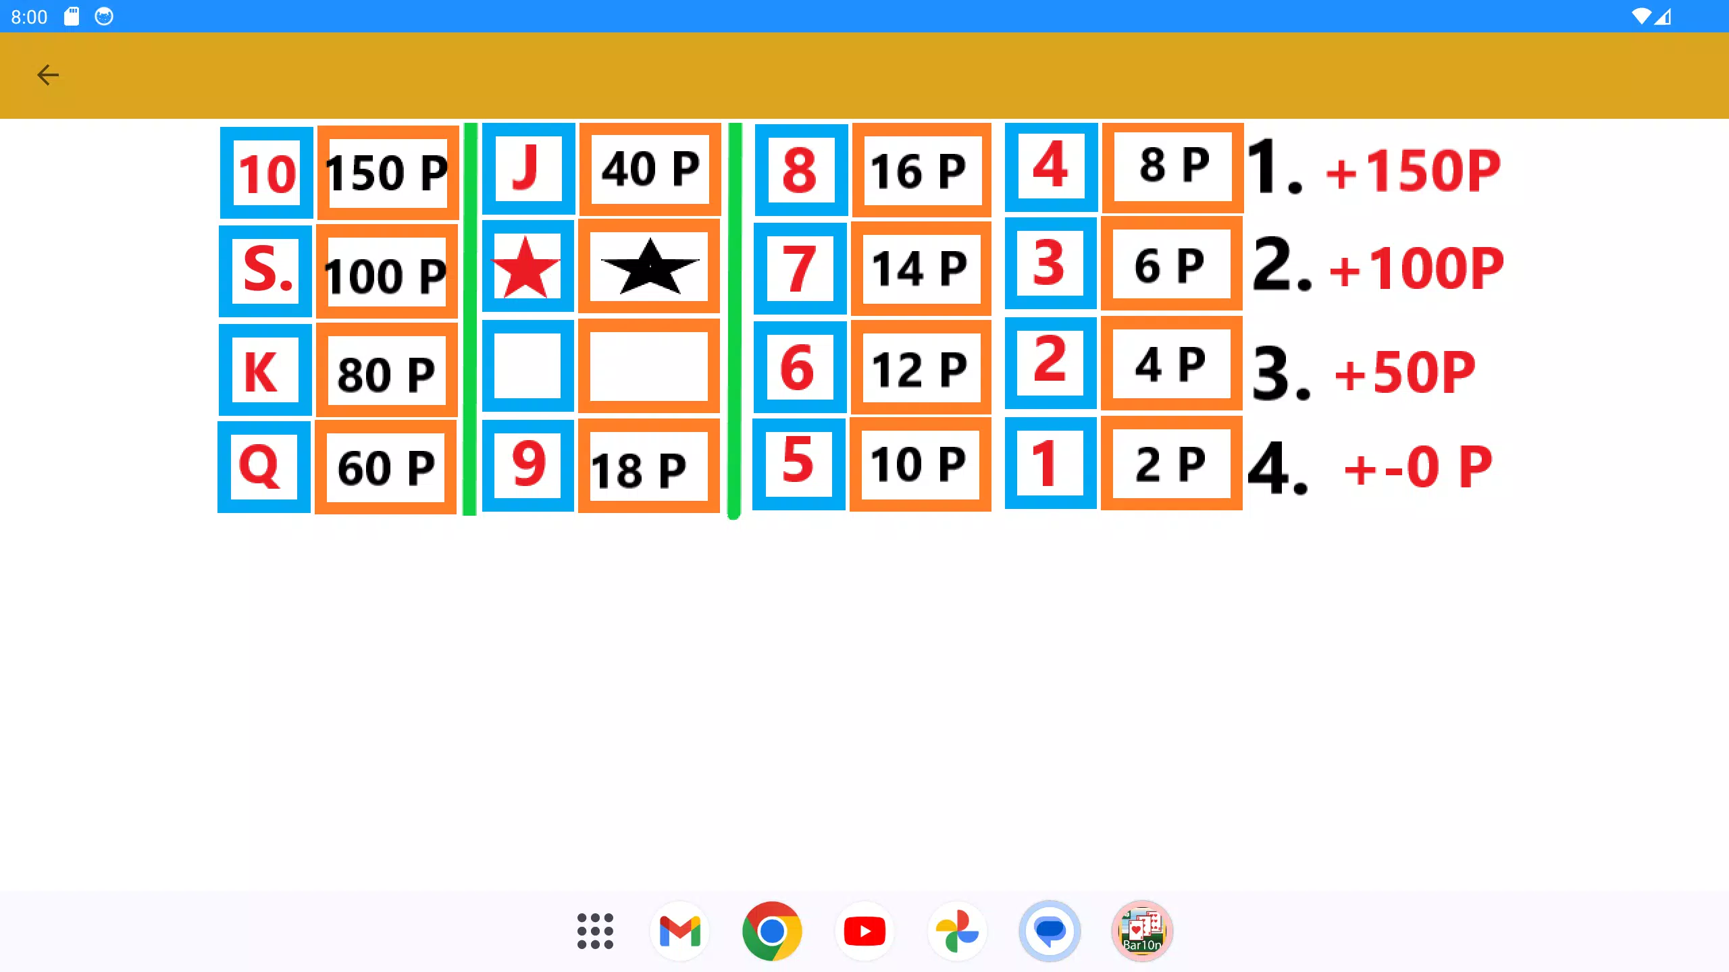The height and width of the screenshot is (972, 1729).
Task: Tap the 150 P points tile
Action: [x=387, y=173]
